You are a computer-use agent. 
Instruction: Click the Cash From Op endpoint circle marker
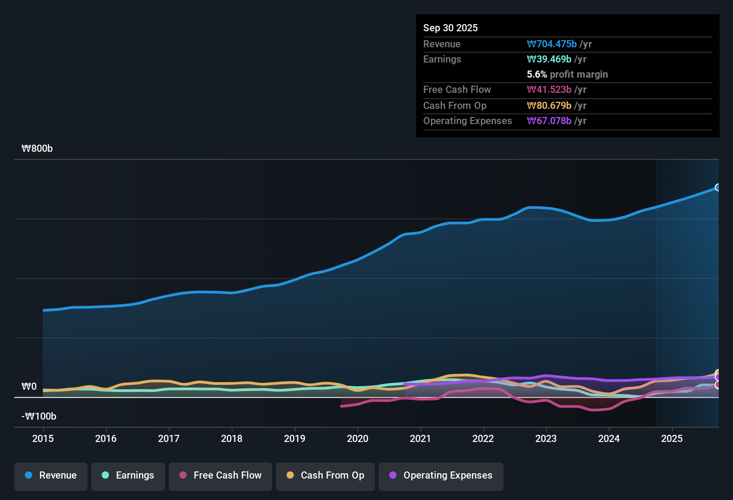pyautogui.click(x=718, y=372)
